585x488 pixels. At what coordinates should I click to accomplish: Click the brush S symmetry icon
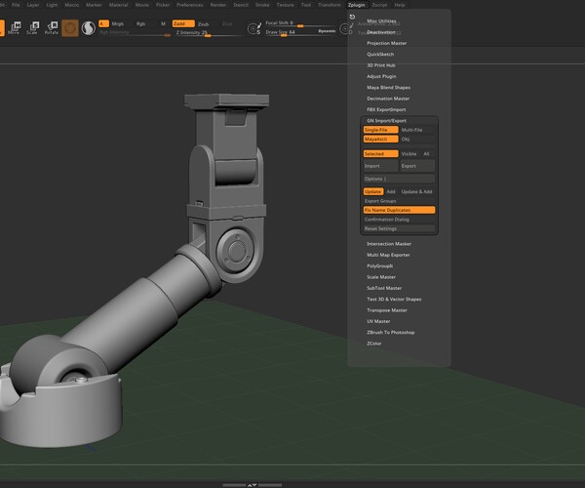click(254, 28)
